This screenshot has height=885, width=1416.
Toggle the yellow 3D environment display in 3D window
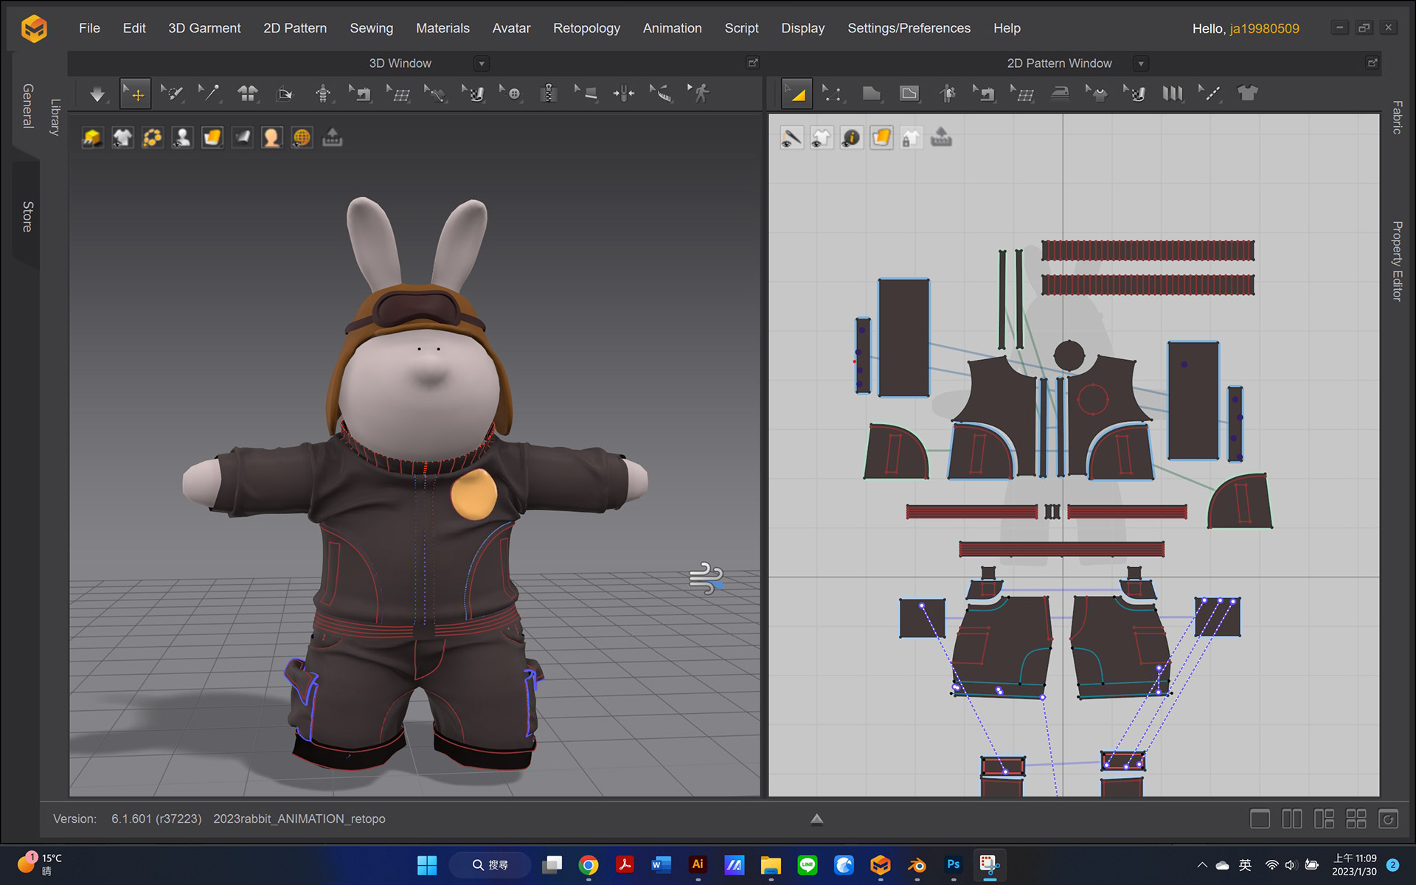(92, 138)
